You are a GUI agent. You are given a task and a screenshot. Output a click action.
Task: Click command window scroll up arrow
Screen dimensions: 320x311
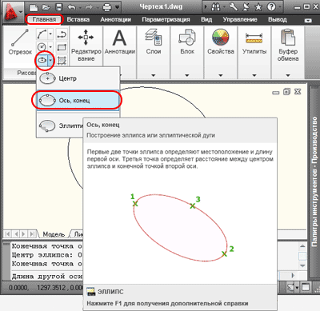point(302,245)
